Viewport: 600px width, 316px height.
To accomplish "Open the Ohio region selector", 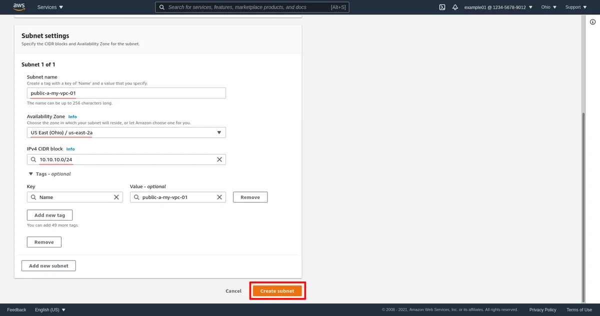I will point(548,7).
